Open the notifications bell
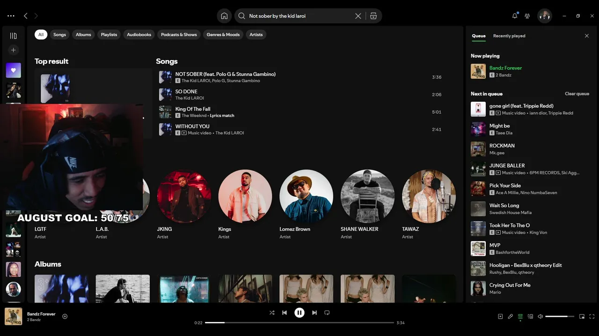 tap(515, 16)
